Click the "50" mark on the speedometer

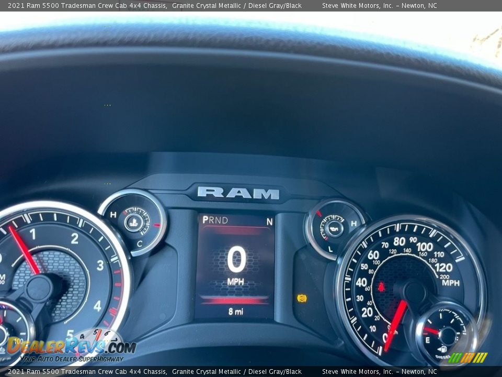[364, 267]
